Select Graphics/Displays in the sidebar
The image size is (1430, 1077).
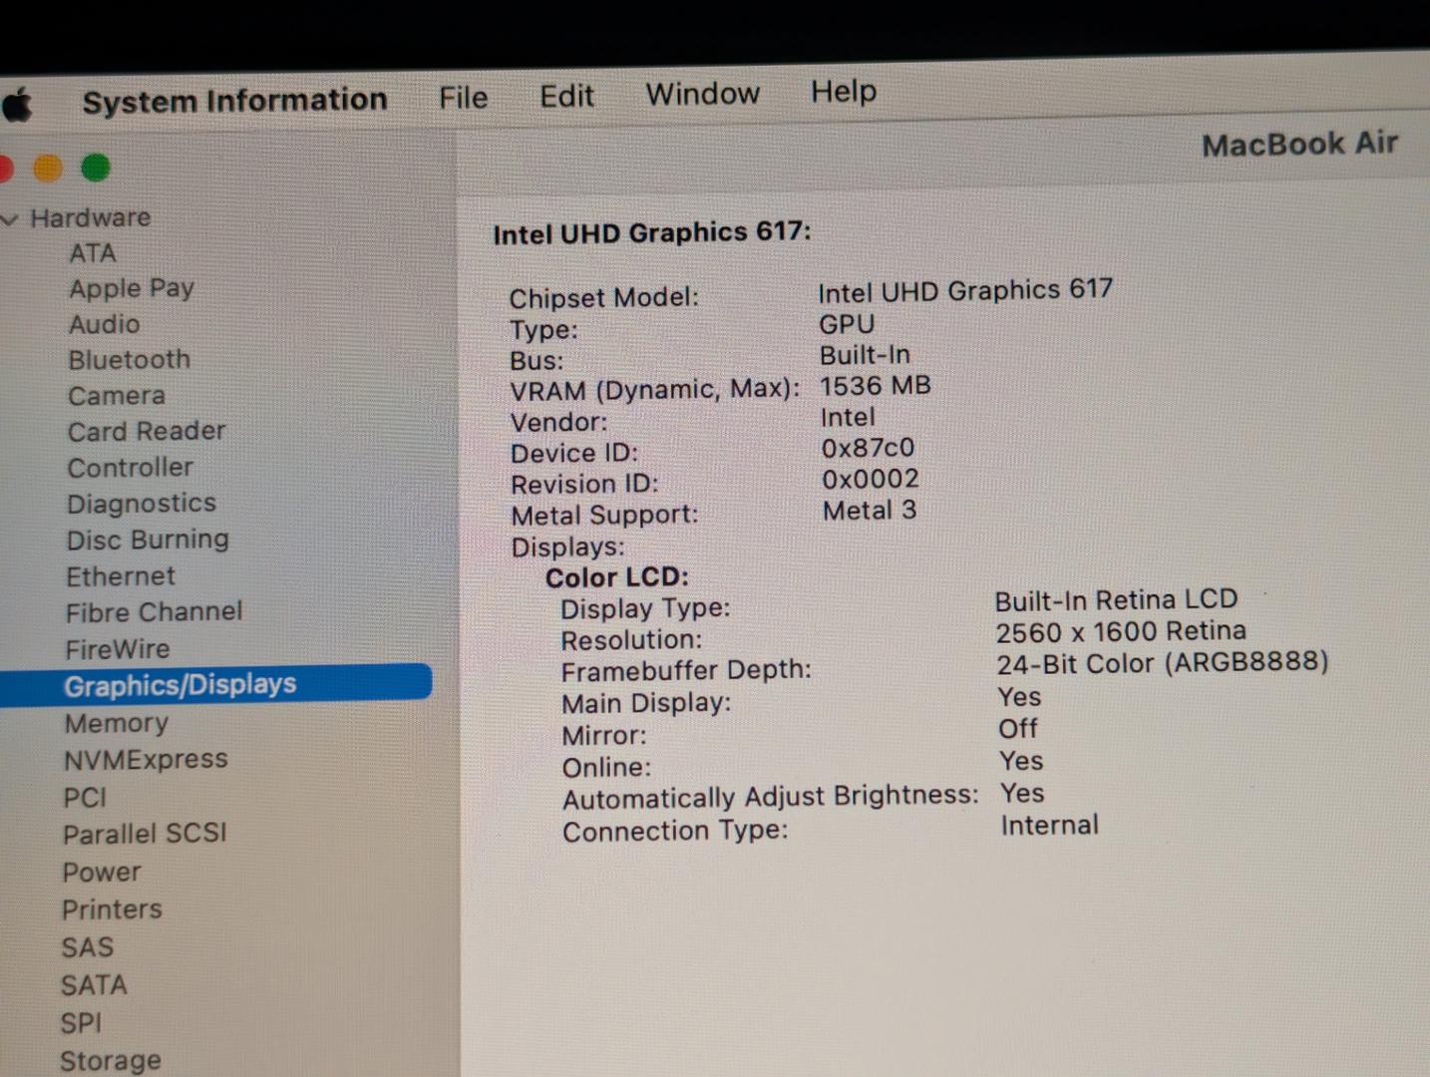pos(180,685)
